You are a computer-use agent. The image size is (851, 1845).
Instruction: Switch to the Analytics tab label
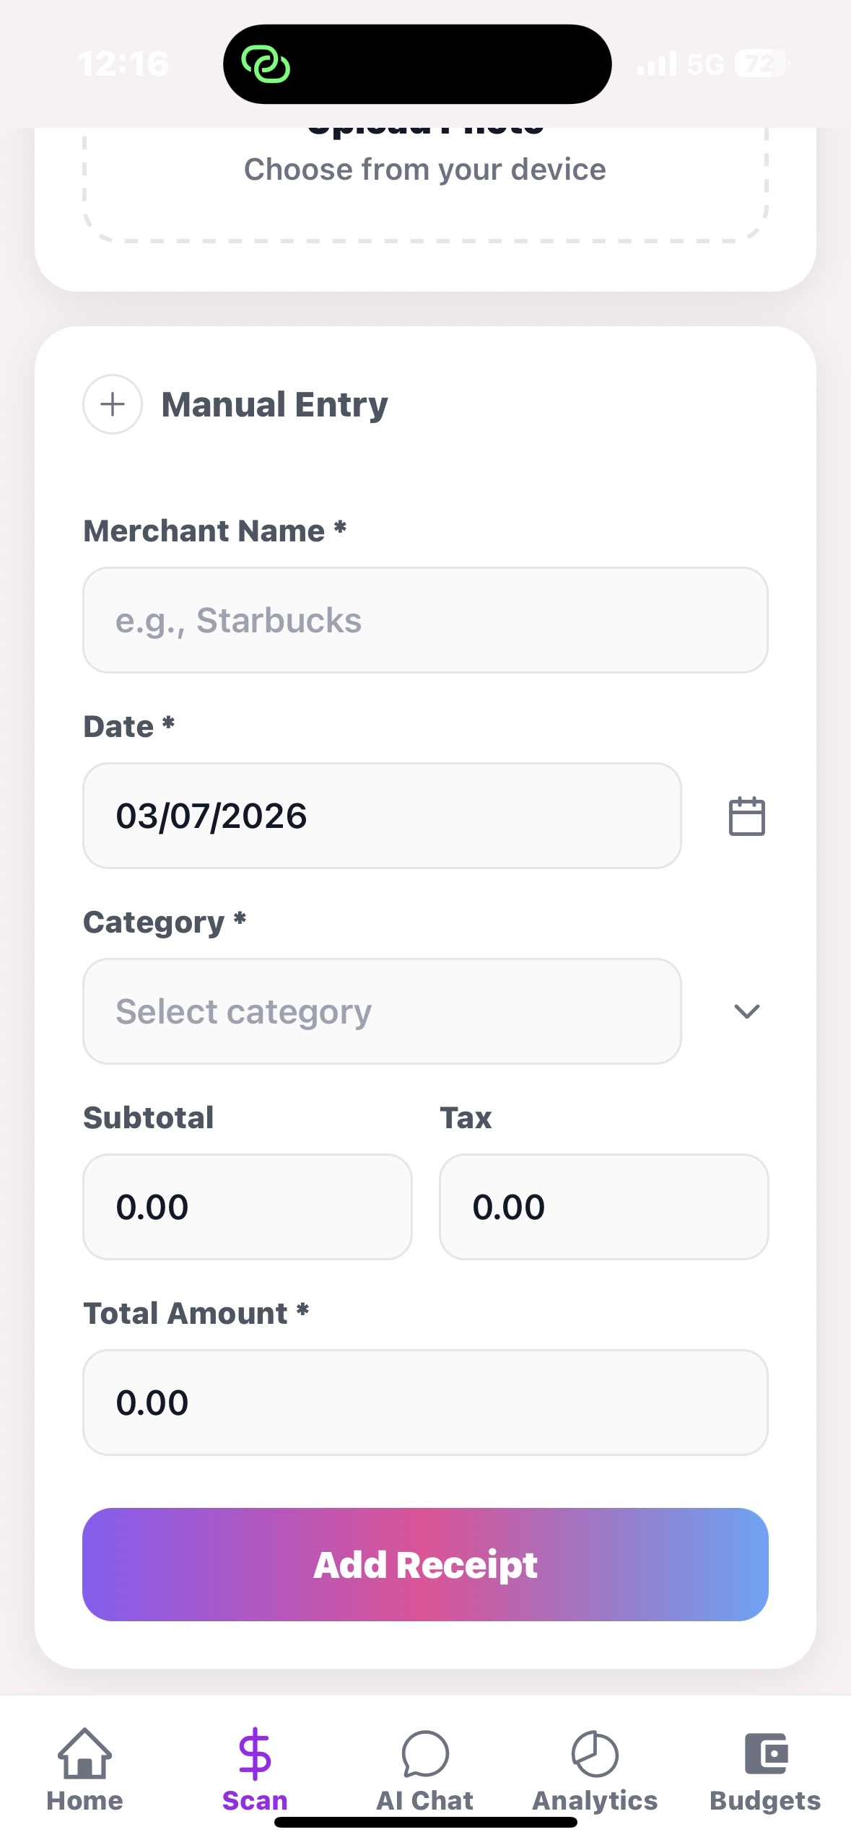tap(595, 1800)
